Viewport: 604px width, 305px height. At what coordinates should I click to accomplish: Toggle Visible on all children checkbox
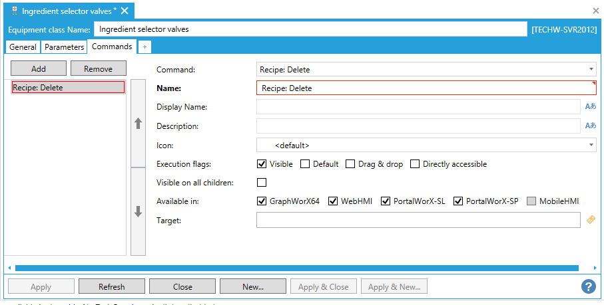coord(262,183)
